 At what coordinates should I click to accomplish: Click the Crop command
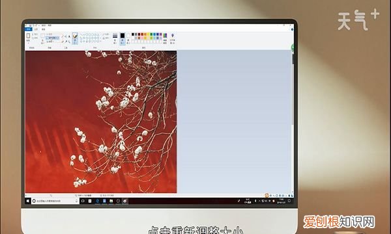tap(50, 34)
